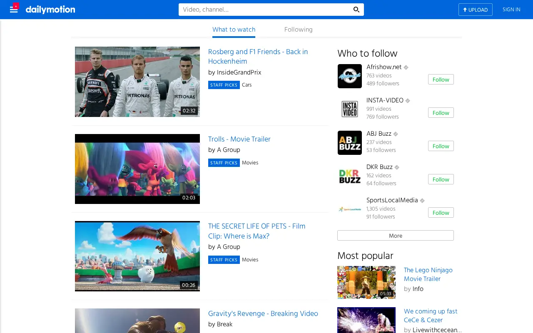533x333 pixels.
Task: Follow Afrishow.net channel
Action: pos(441,80)
